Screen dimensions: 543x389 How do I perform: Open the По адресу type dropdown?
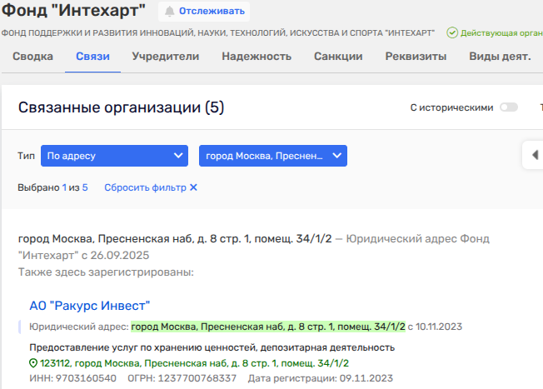click(114, 156)
